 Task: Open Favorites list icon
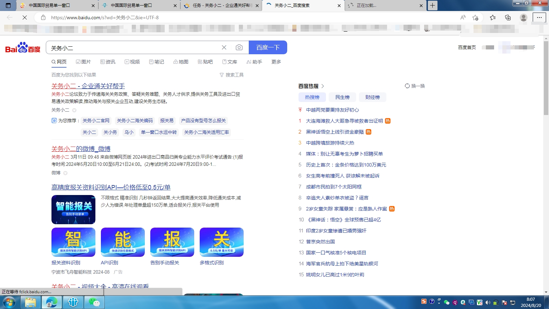click(493, 18)
